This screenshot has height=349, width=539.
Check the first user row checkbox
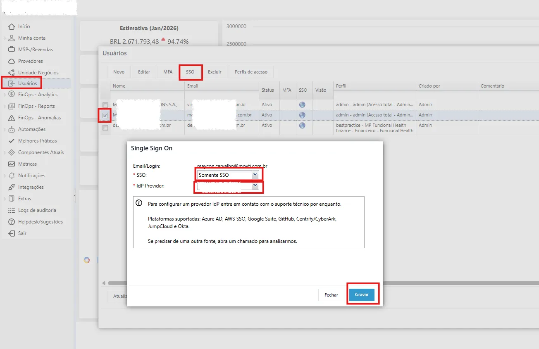[x=105, y=105]
